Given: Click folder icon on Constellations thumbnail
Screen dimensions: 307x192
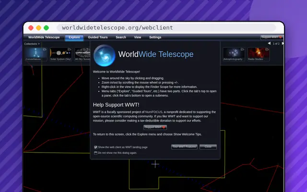Looking at the screenshot, I should tap(45, 49).
